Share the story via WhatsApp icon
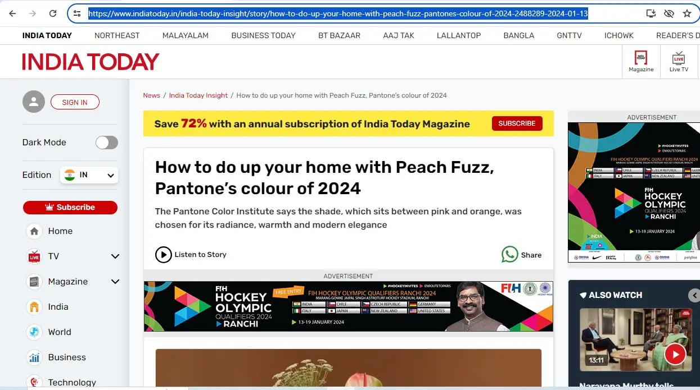Image resolution: width=700 pixels, height=390 pixels. coord(509,255)
